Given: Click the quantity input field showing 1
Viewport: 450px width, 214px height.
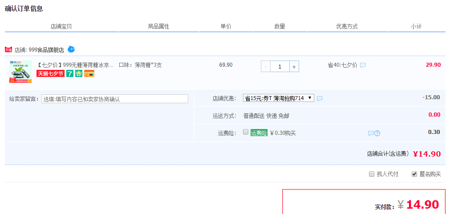Looking at the screenshot, I should pos(280,67).
